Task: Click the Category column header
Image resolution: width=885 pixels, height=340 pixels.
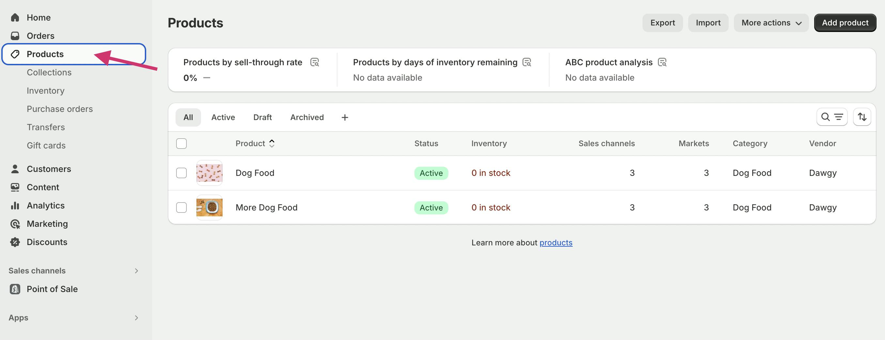Action: tap(750, 144)
